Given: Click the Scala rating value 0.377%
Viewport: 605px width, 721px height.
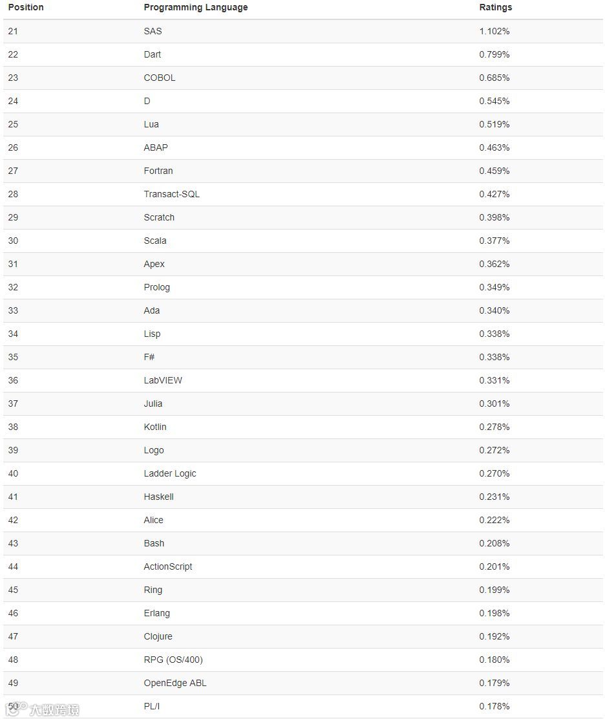Looking at the screenshot, I should (494, 241).
